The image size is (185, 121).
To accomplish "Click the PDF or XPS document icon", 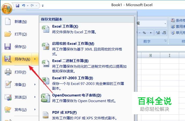I will (46, 115).
